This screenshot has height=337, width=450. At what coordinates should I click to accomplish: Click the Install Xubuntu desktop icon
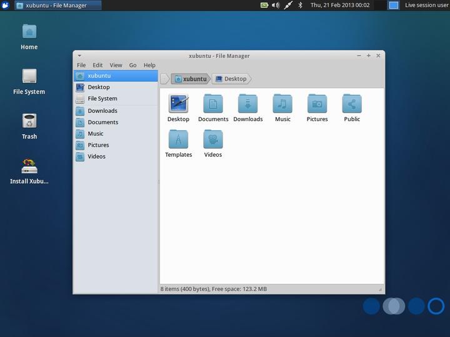[29, 166]
